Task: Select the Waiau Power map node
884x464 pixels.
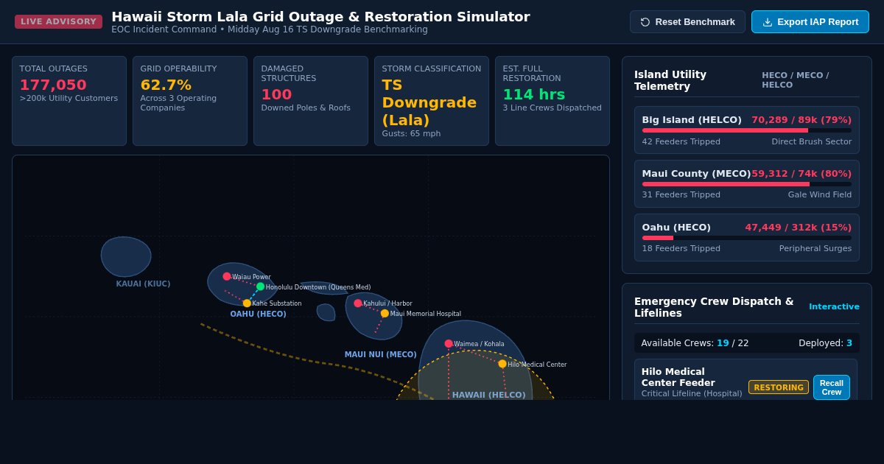Action: tap(227, 276)
